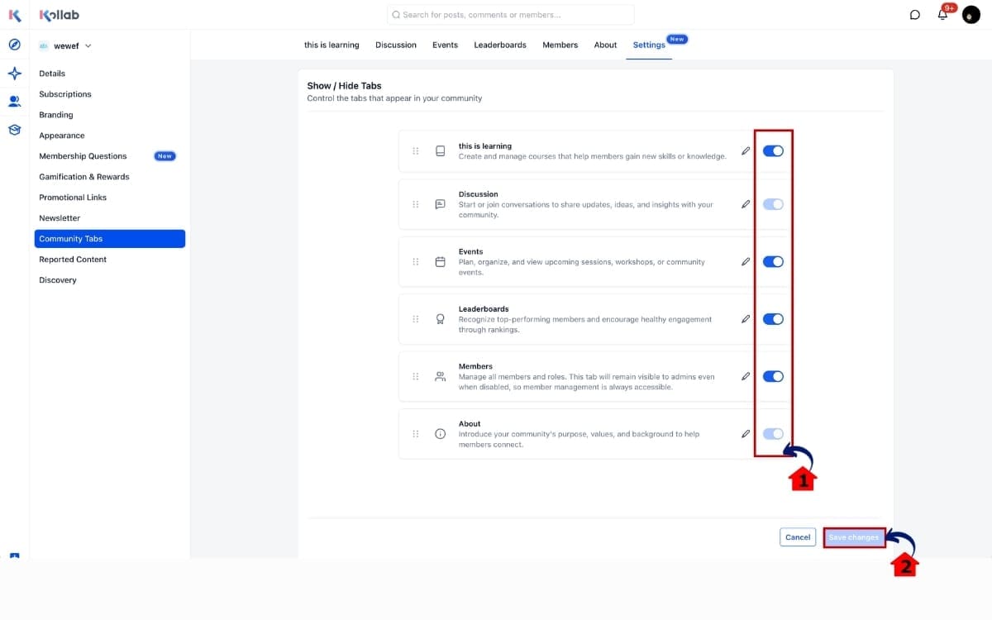The image size is (992, 620).
Task: Click the edit pencil for About
Action: 746,433
